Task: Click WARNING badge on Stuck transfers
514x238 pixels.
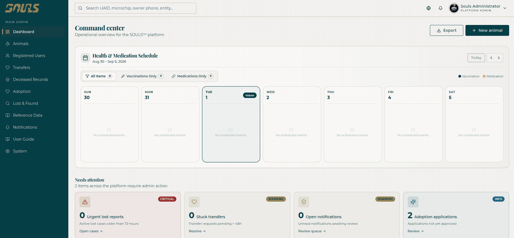Action: tap(276, 199)
